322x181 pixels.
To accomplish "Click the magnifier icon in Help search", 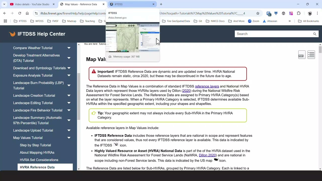I will pos(315,34).
